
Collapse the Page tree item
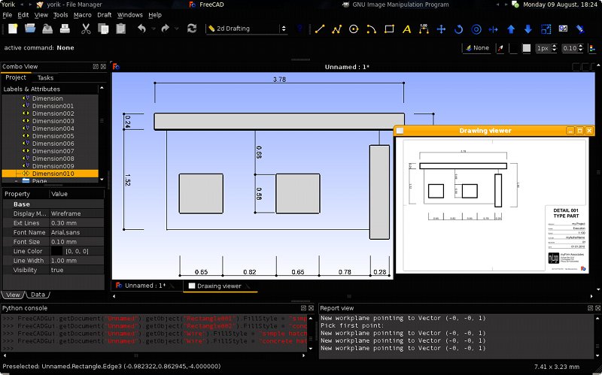click(16, 181)
